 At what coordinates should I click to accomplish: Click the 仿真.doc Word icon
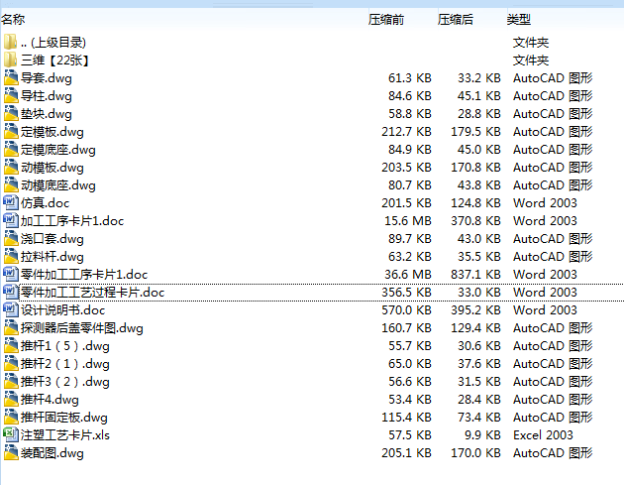[11, 203]
